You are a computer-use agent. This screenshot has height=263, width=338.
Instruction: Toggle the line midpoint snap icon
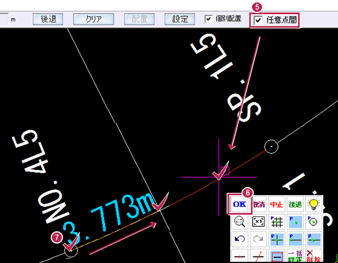coord(313,239)
